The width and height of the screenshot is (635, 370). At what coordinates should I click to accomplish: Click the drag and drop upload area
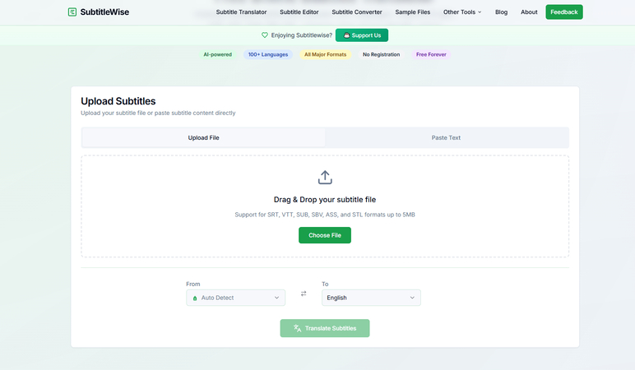click(x=325, y=206)
